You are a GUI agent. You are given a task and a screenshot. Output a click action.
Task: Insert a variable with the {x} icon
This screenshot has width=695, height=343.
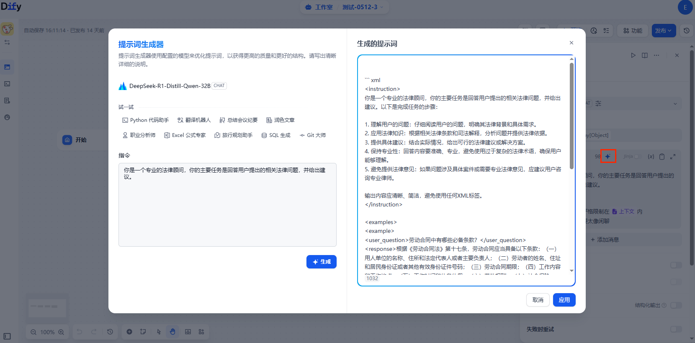pos(651,157)
